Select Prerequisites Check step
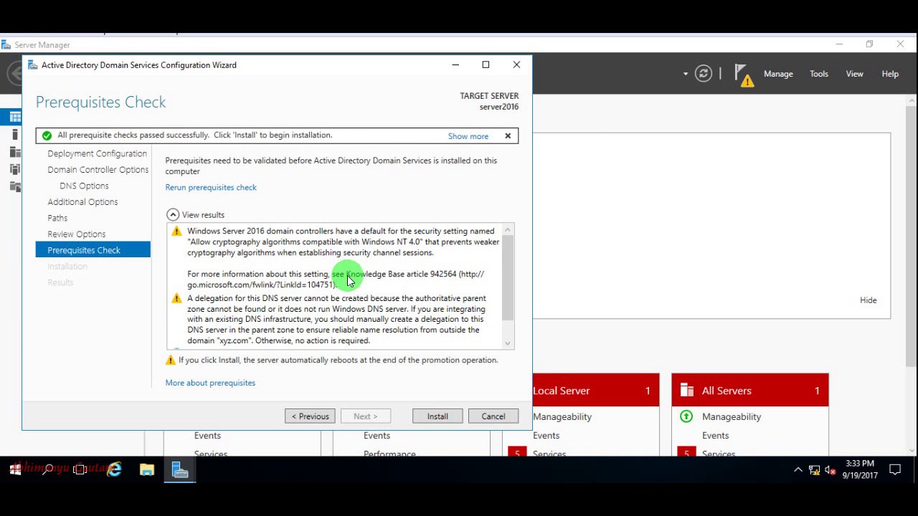 click(x=93, y=250)
